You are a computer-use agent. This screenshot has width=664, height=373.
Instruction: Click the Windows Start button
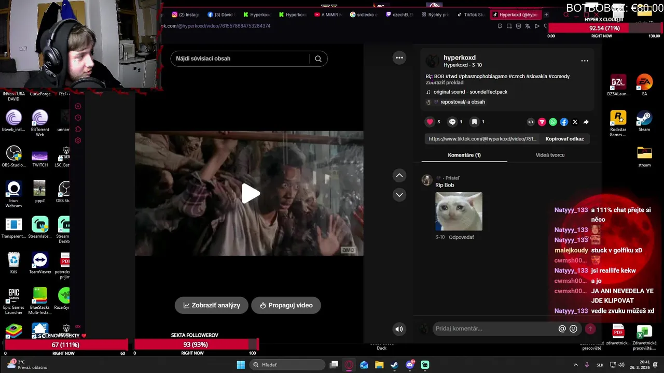point(241,365)
